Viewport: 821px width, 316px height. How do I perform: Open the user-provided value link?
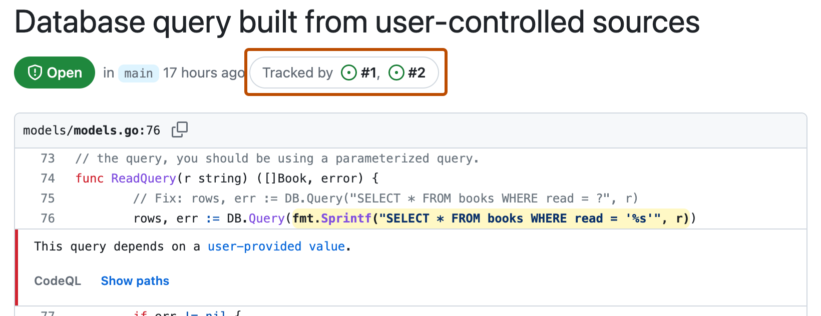point(276,246)
